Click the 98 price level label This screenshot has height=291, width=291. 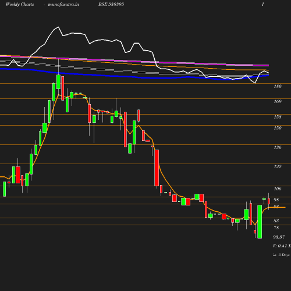click(x=276, y=200)
